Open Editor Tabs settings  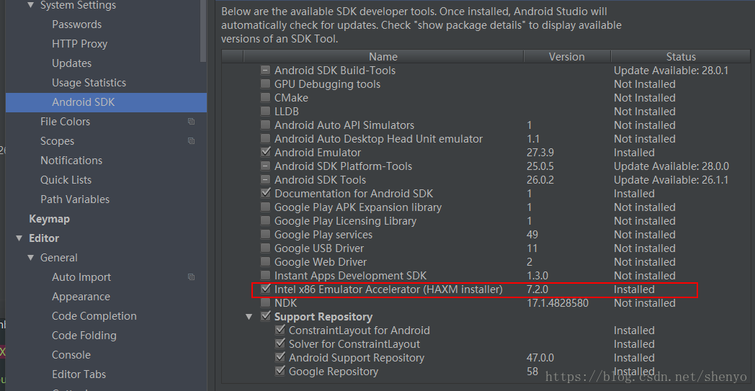click(x=79, y=374)
